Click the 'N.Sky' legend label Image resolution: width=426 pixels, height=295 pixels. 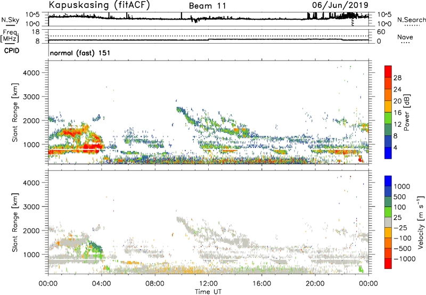tap(10, 20)
